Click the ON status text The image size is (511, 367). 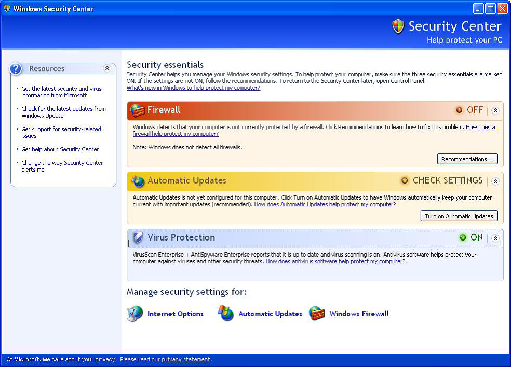pos(477,237)
